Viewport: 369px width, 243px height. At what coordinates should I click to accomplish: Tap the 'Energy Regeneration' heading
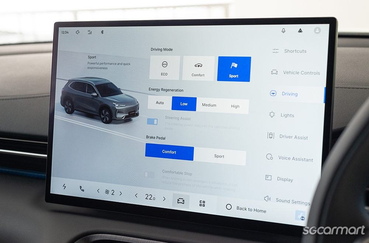point(166,90)
